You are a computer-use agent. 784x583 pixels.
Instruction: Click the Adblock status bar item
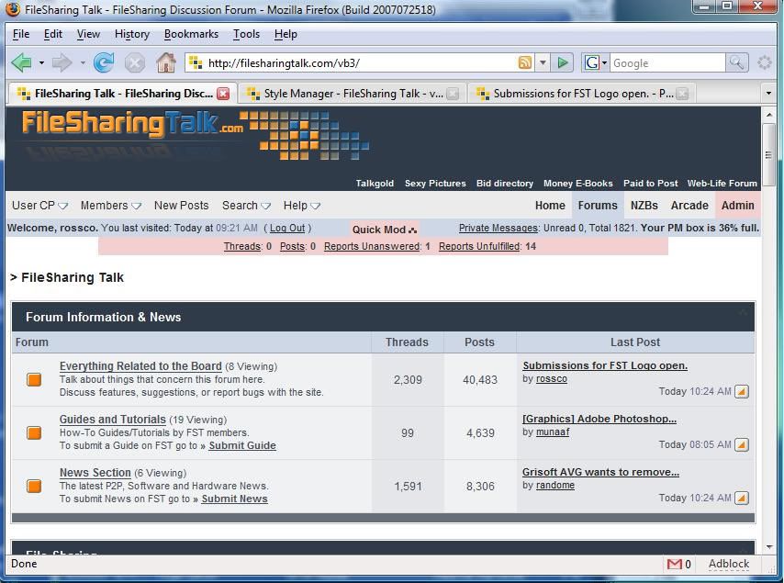pos(729,564)
